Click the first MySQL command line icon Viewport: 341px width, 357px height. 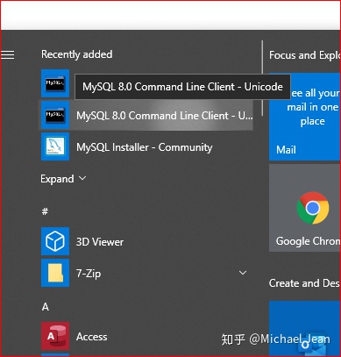[x=55, y=83]
